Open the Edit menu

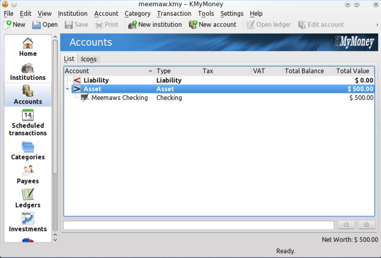(x=26, y=14)
